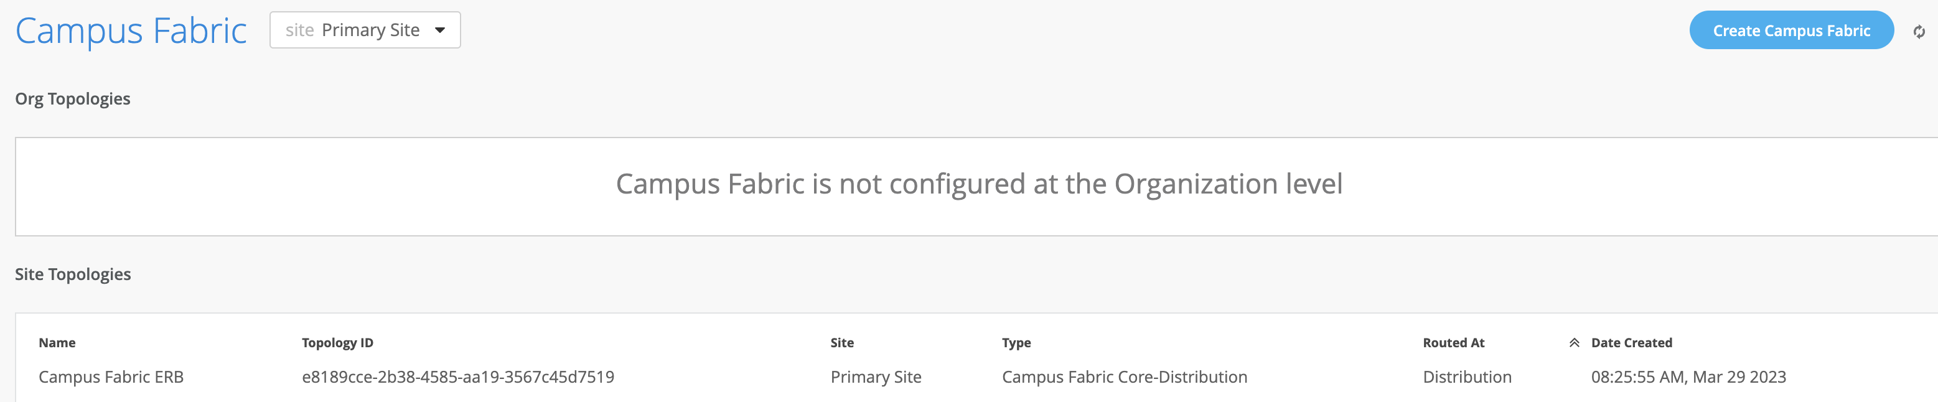Click the Campus Fabric Core-Distribution type cell
The image size is (1938, 402).
pos(1124,377)
